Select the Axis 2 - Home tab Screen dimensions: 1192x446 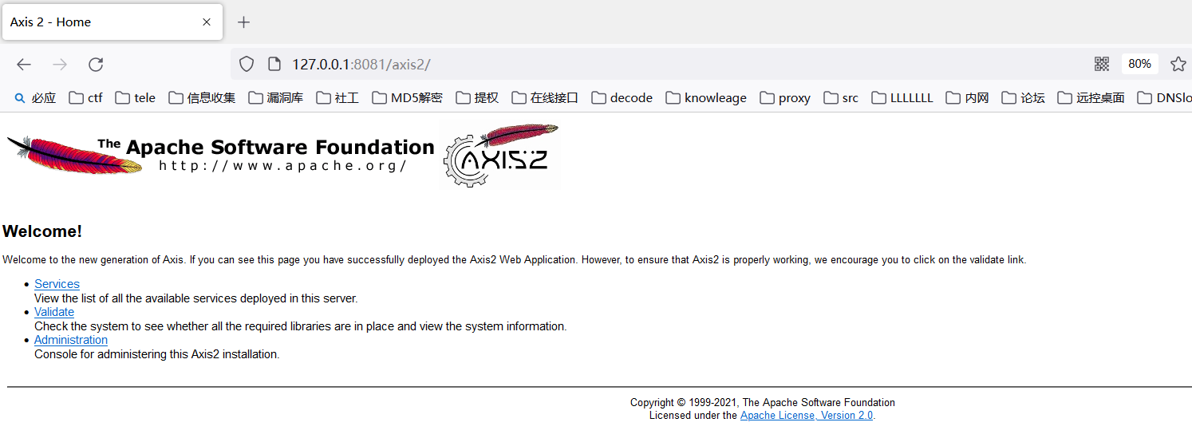pyautogui.click(x=112, y=22)
